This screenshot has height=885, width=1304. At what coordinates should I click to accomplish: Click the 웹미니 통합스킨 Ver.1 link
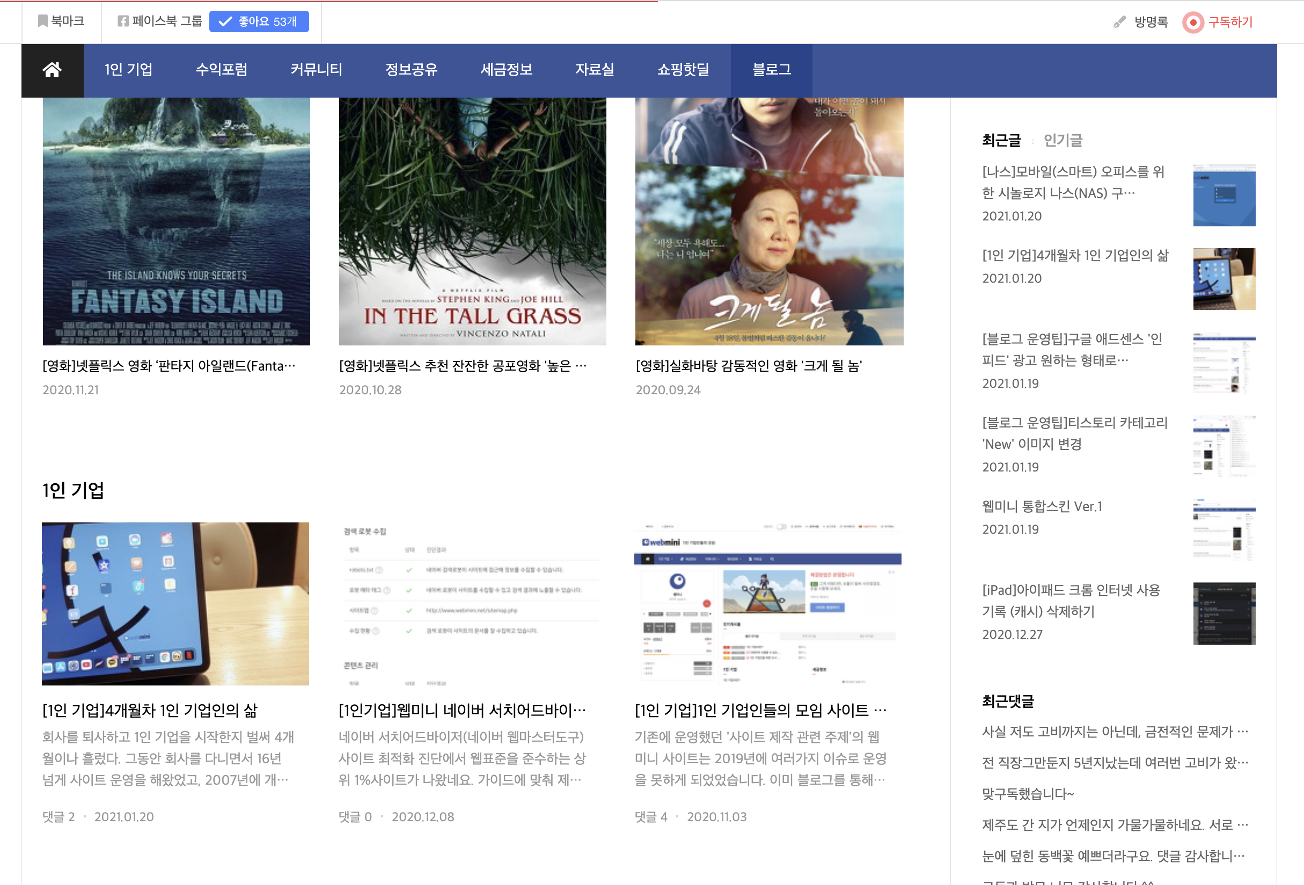[1042, 506]
